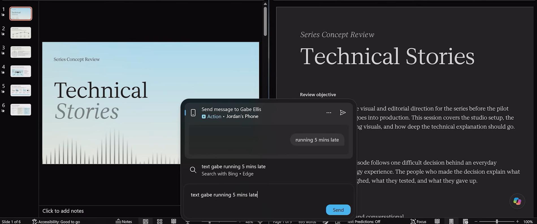Select slide 3 thumbnail
Viewport: 537px width, 224px height.
[x=21, y=52]
